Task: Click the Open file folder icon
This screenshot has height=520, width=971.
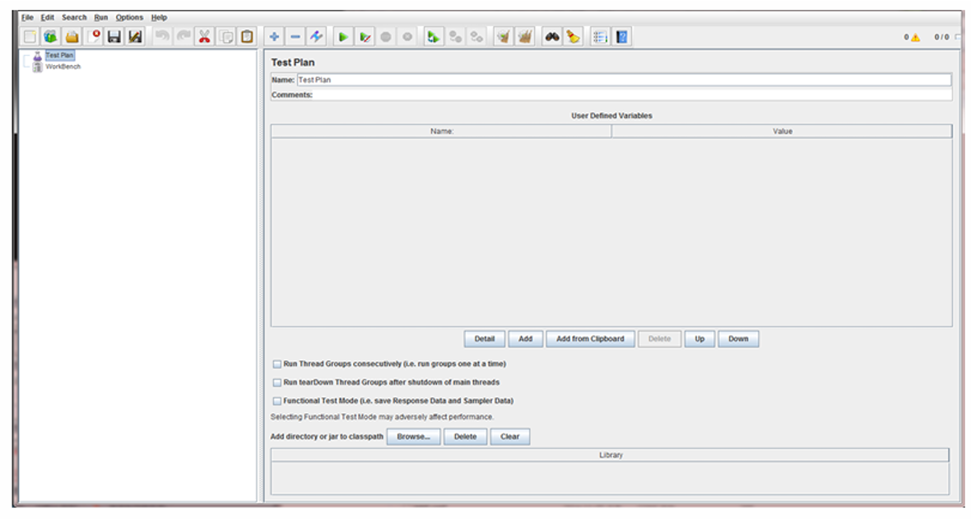Action: (72, 37)
